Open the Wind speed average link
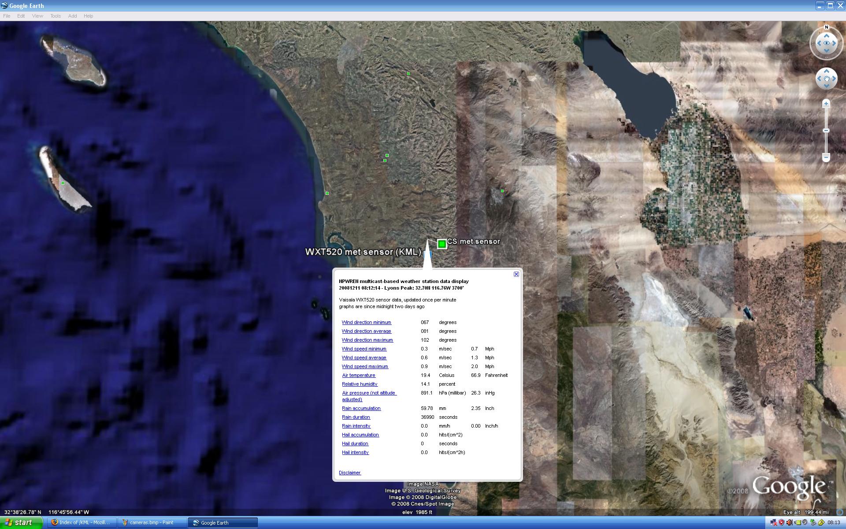This screenshot has width=846, height=529. coord(364,358)
